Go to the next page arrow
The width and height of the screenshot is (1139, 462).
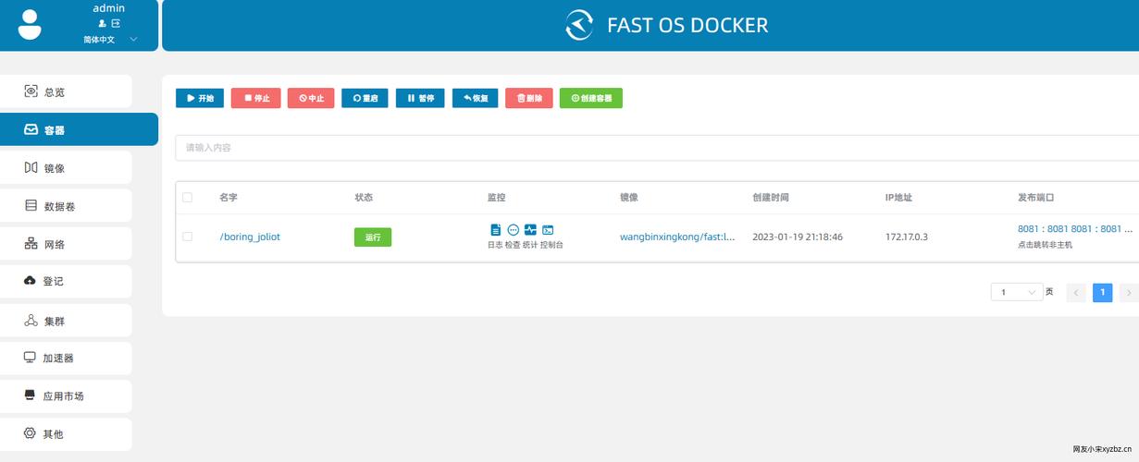click(x=1129, y=293)
